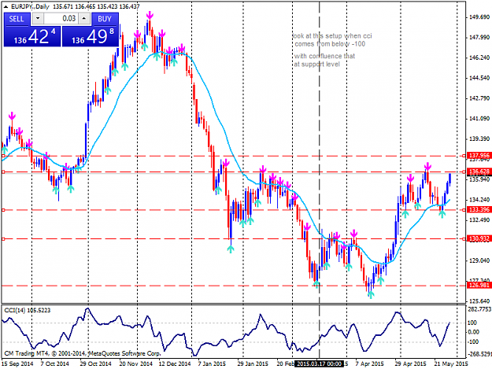Screen dimensions: 492x369
Task: Click the 12 Dec 2014 date label
Action: [x=175, y=363]
